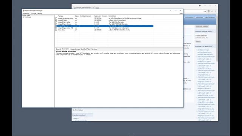Screen dimensions: 242x136
Task: Click the Recent File Releases heading
Action: [204, 46]
